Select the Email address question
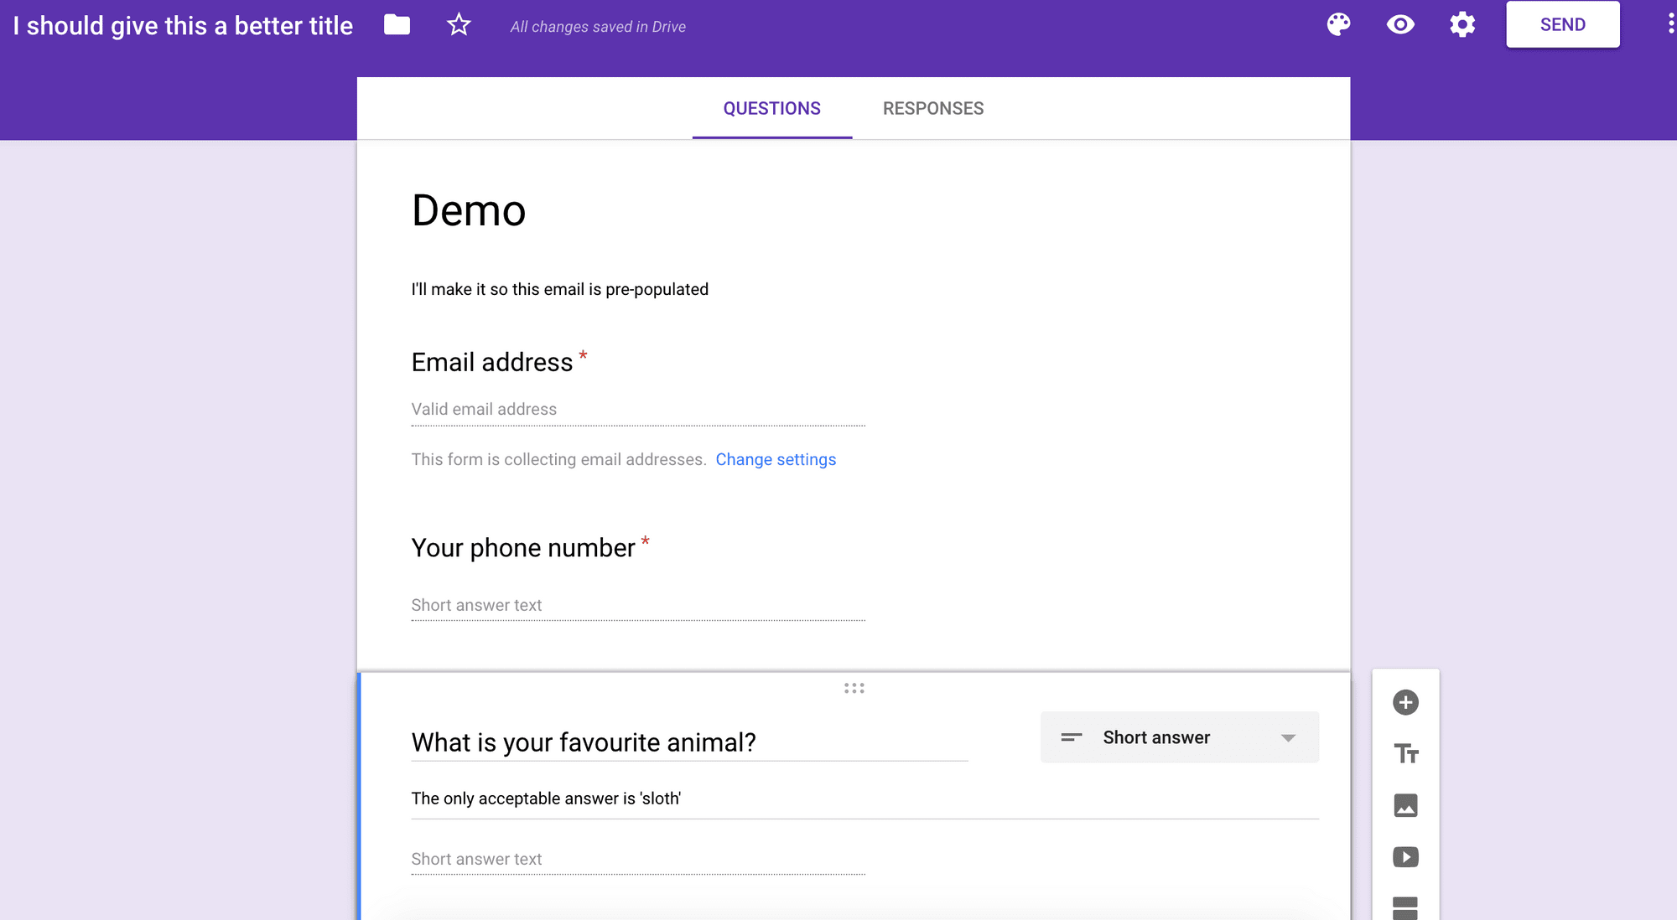Screen dimensions: 1677x920 point(492,362)
